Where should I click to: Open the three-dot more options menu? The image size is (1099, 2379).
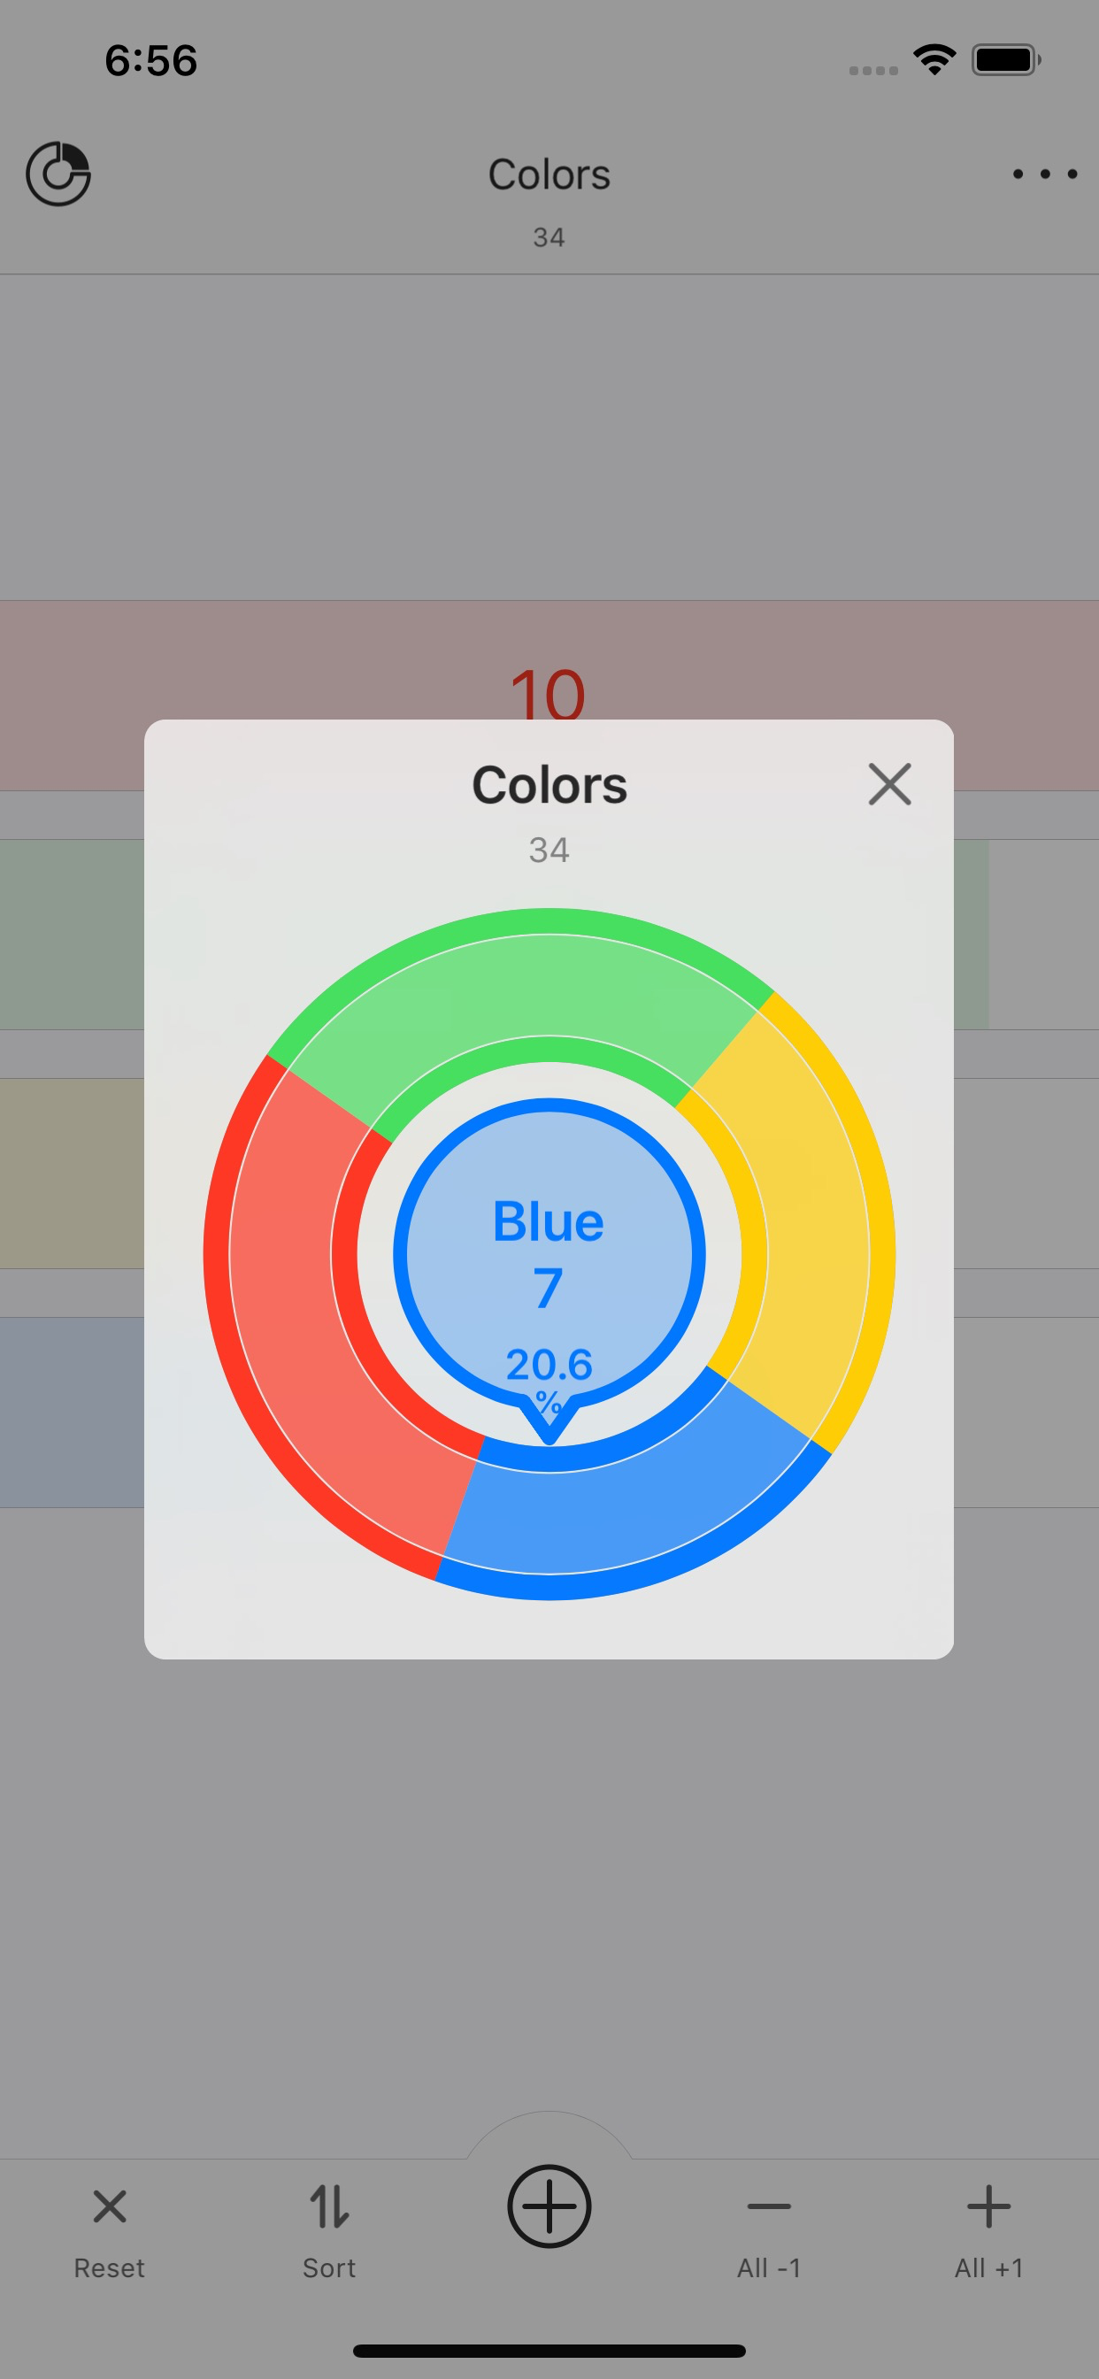[1044, 173]
